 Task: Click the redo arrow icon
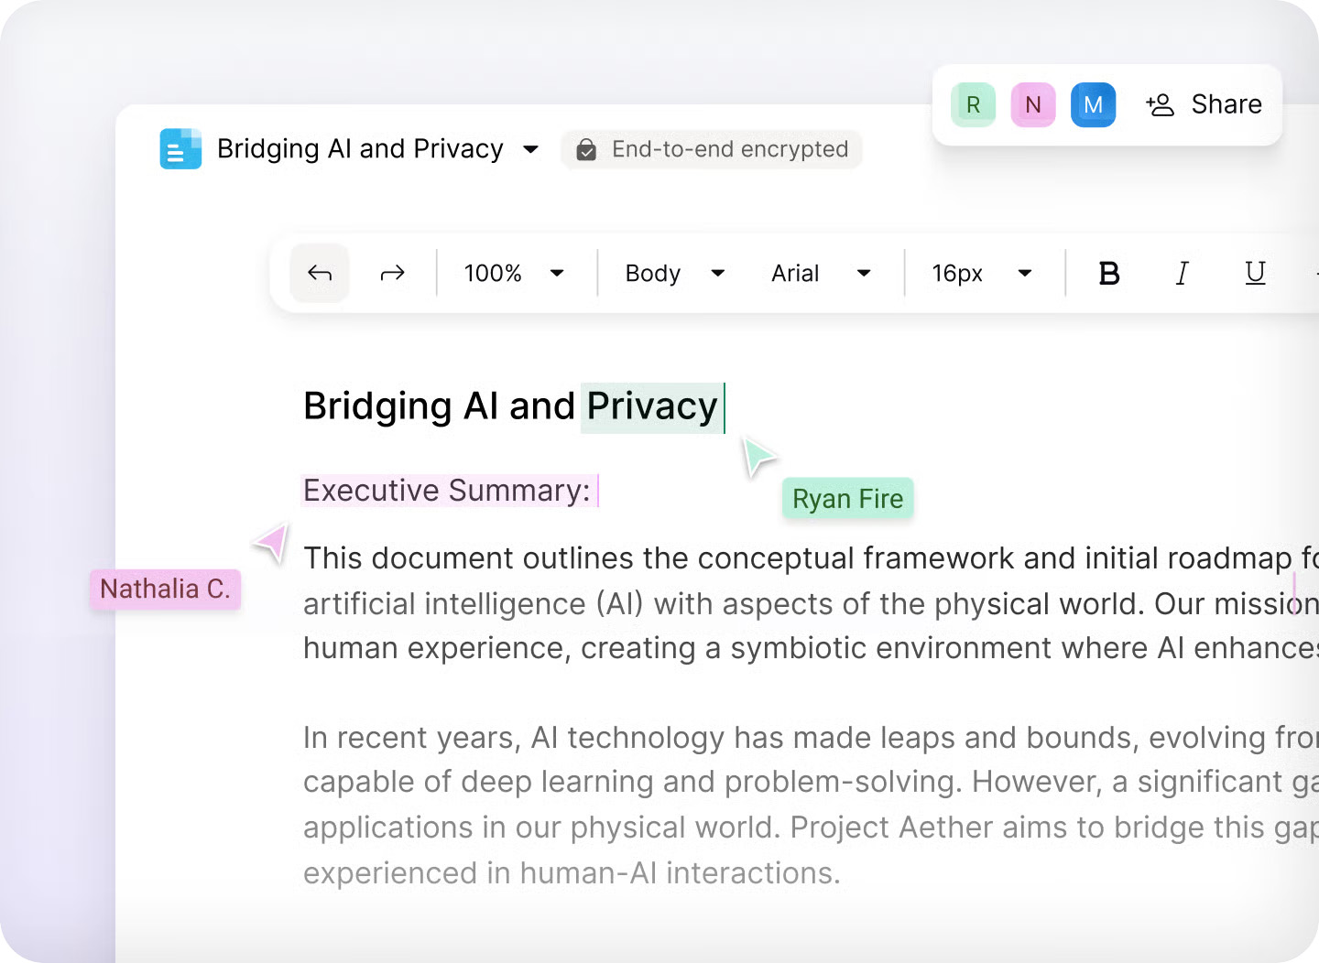392,273
